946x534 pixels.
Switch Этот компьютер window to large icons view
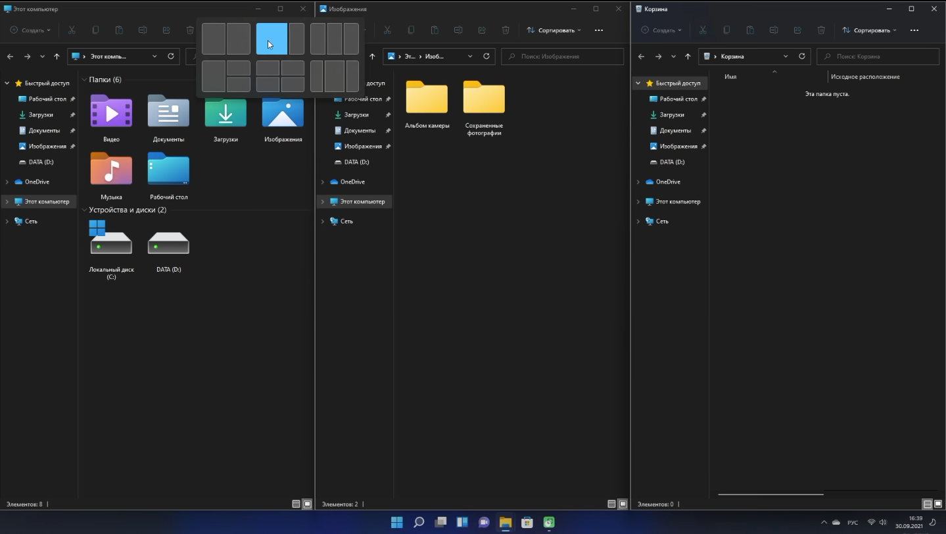coord(307,504)
